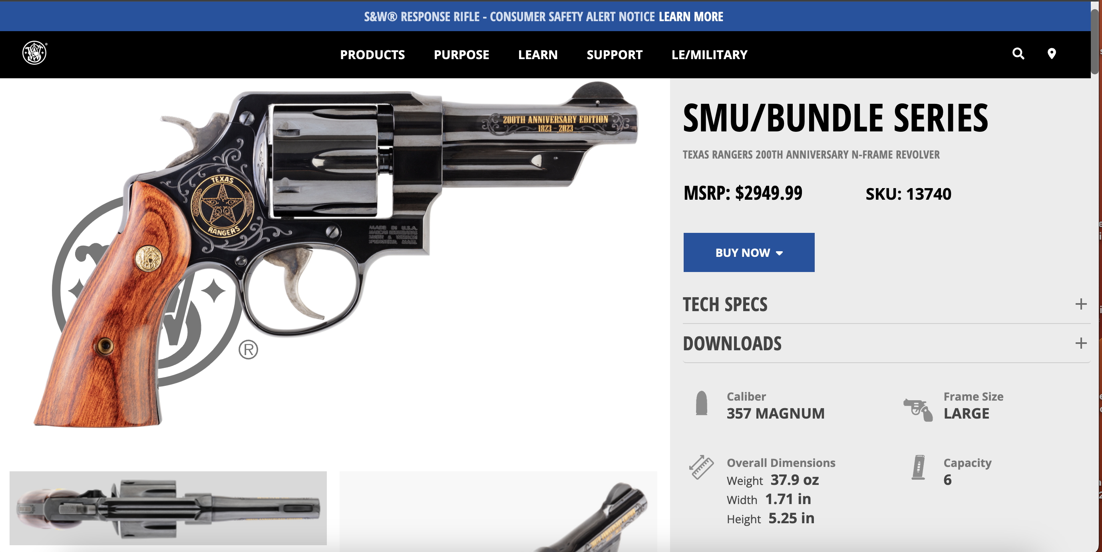Click the Smith & Wesson logo icon
This screenshot has height=552, width=1102.
pos(35,53)
